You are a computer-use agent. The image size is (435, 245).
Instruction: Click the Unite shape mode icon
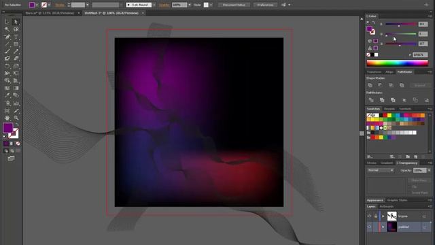[370, 85]
